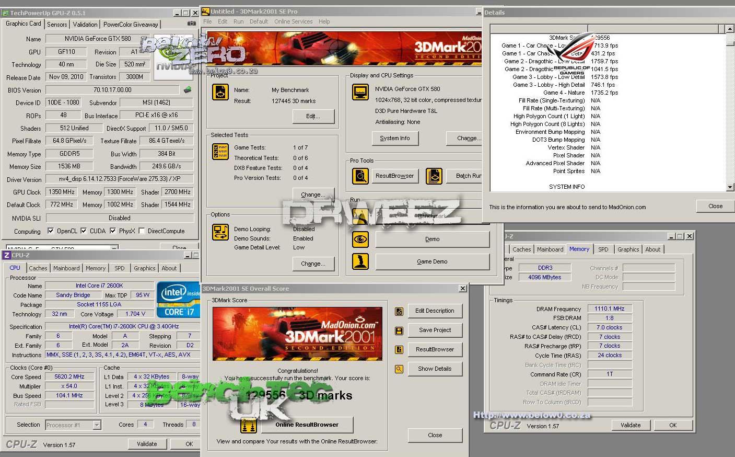Click the Demo button
This screenshot has width=735, height=457.
pyautogui.click(x=432, y=239)
